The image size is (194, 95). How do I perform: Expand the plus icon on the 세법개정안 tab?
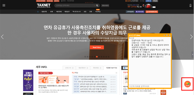coord(87,68)
